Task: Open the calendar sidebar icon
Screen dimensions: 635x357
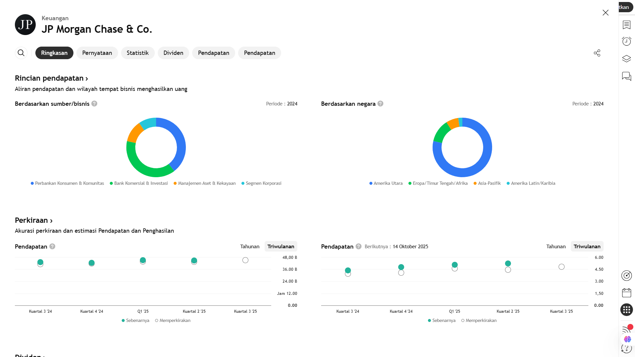Action: pyautogui.click(x=626, y=293)
